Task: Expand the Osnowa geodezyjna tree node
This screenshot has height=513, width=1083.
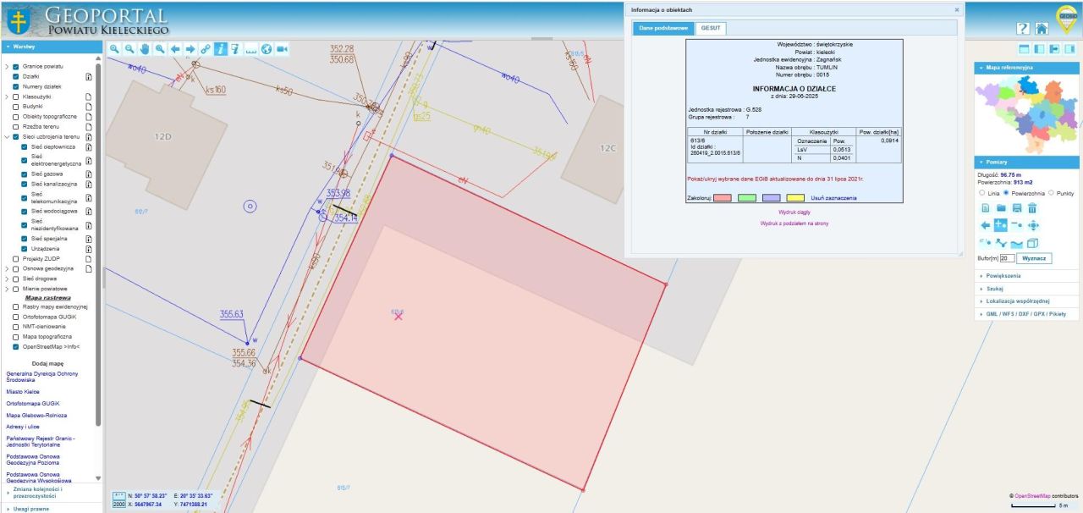Action: [x=7, y=268]
